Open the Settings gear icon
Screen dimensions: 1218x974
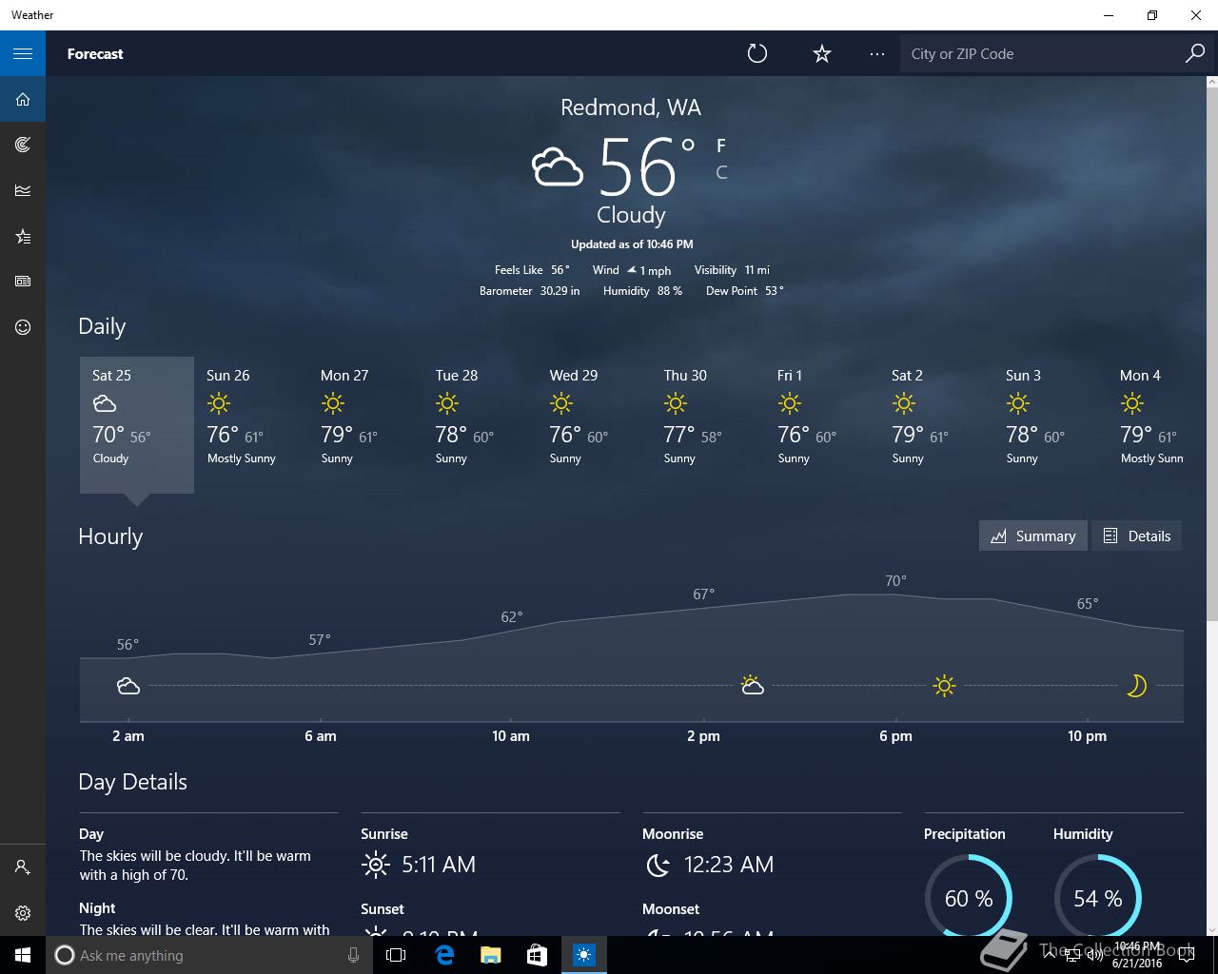click(x=23, y=913)
